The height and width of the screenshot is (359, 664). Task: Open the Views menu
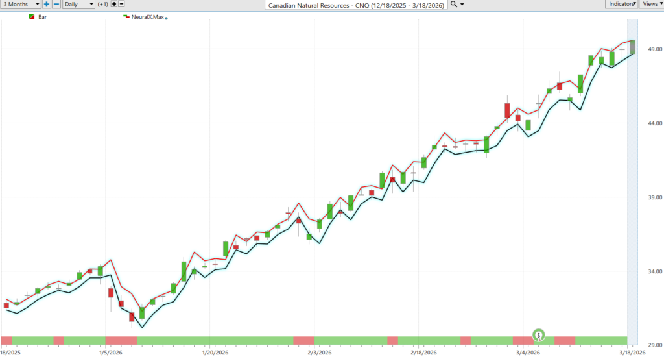(x=651, y=4)
